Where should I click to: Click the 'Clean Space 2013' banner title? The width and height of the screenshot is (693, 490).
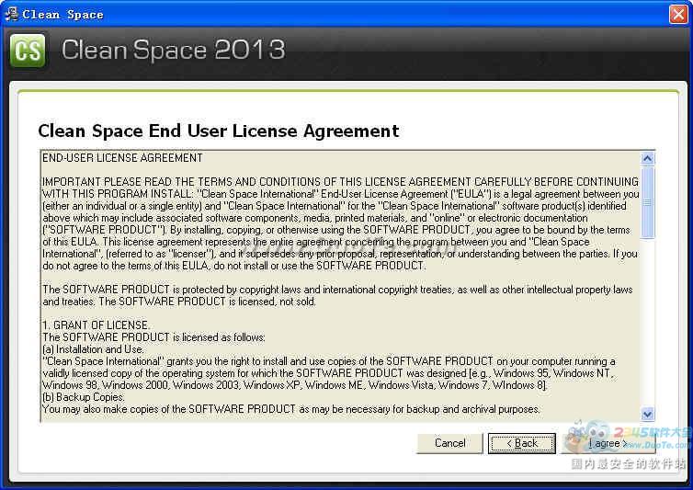[x=173, y=50]
